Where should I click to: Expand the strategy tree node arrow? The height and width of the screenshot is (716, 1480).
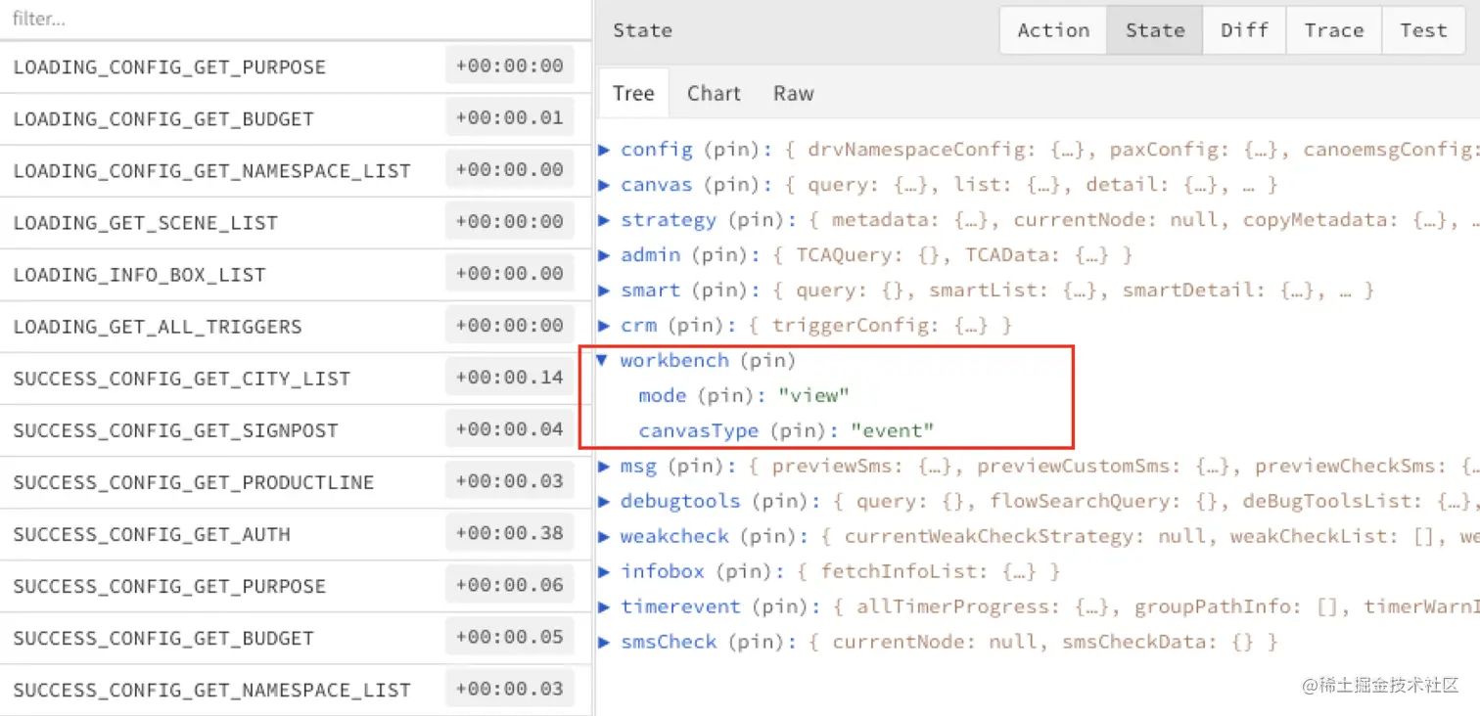(605, 220)
